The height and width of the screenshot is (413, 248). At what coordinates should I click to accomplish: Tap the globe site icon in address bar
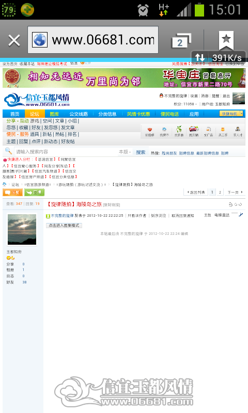coord(40,40)
